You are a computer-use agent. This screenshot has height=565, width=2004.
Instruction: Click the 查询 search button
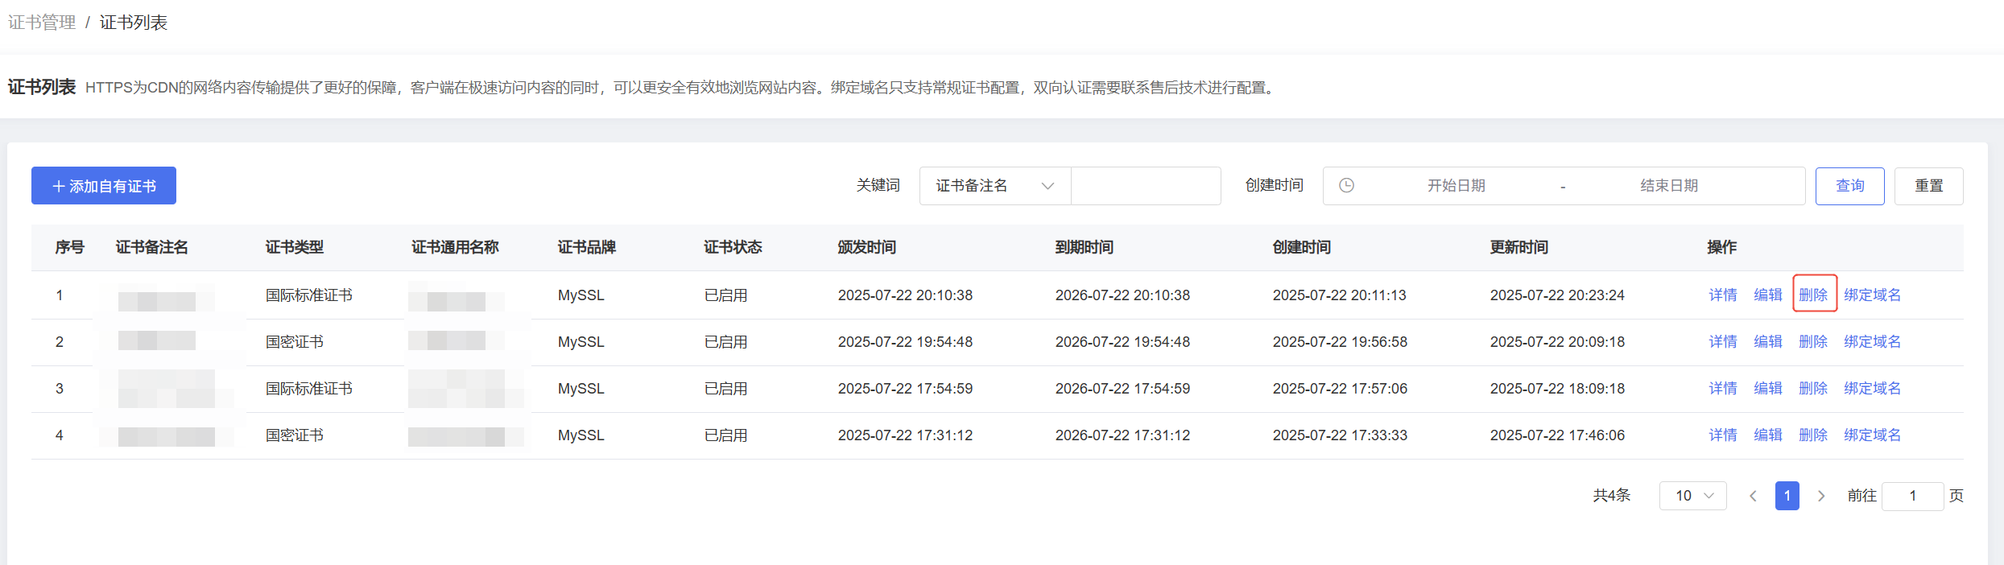(1849, 186)
